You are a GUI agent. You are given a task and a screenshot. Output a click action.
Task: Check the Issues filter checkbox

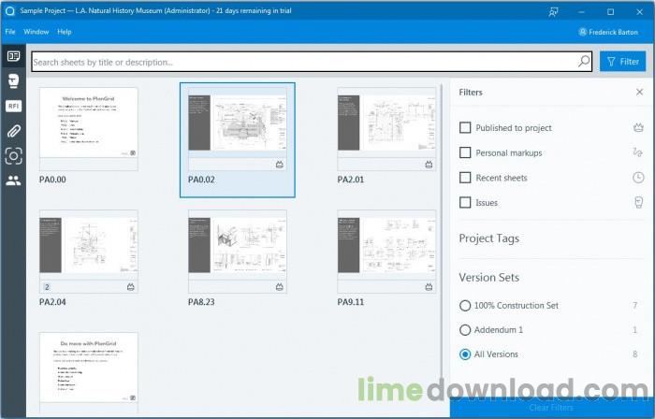(465, 202)
